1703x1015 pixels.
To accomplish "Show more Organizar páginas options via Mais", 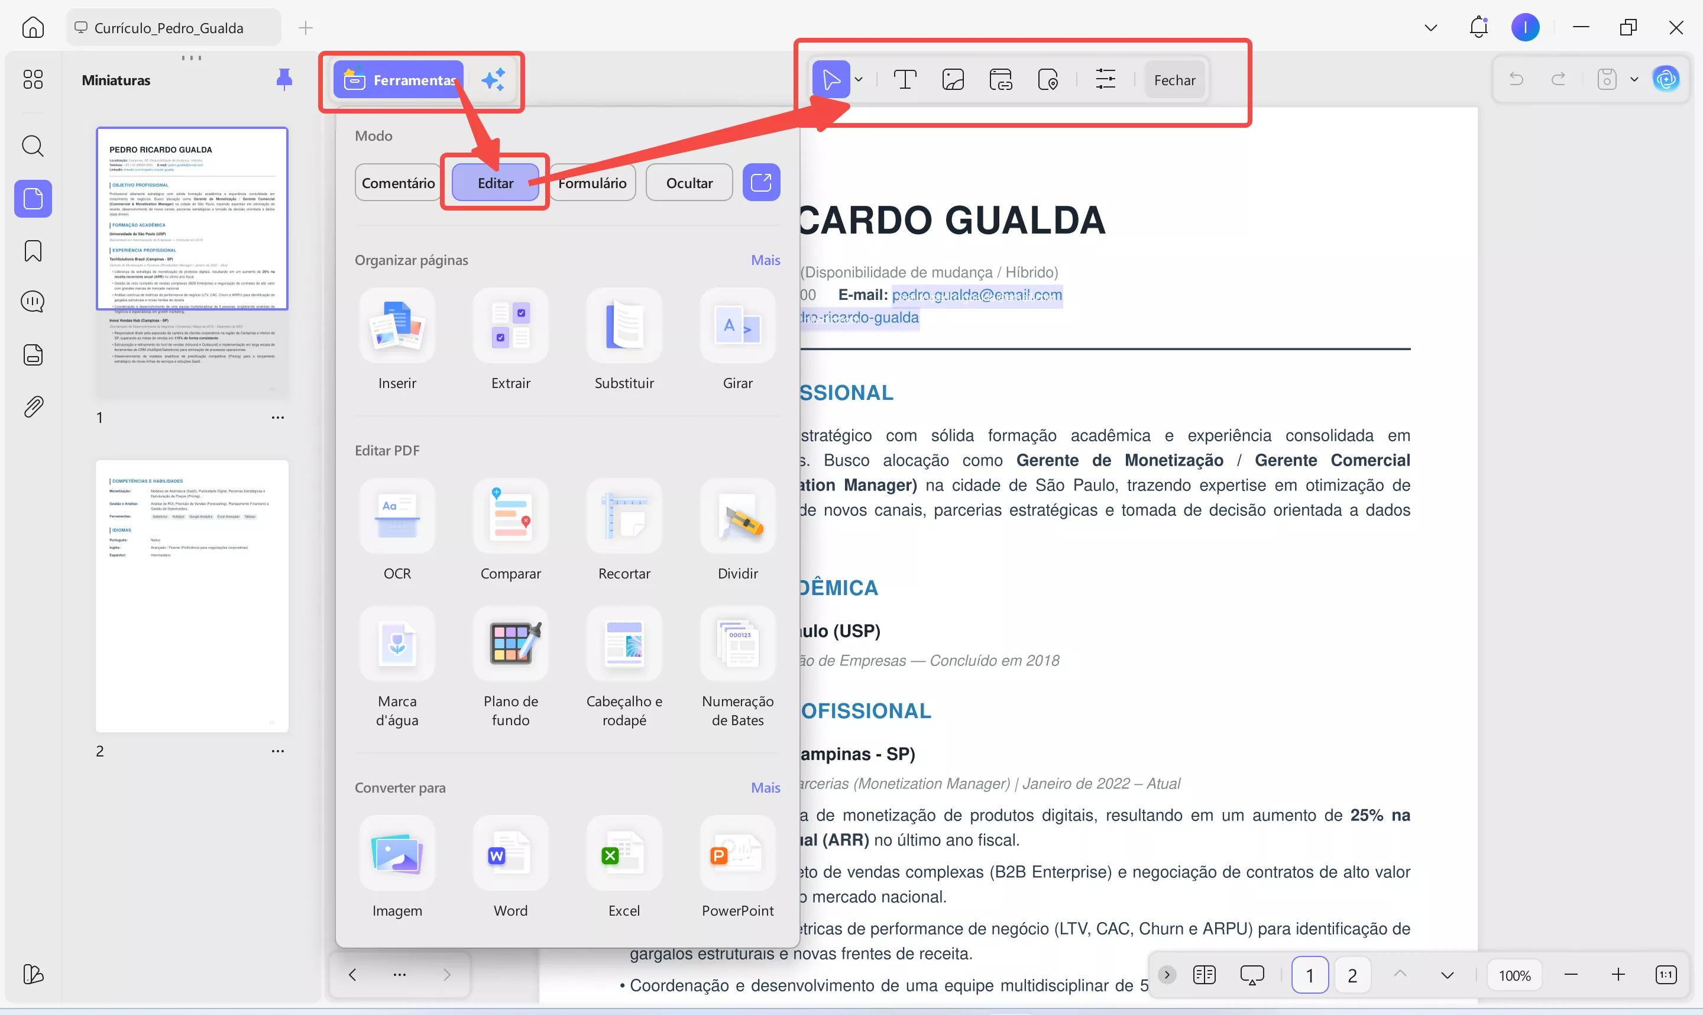I will [765, 260].
